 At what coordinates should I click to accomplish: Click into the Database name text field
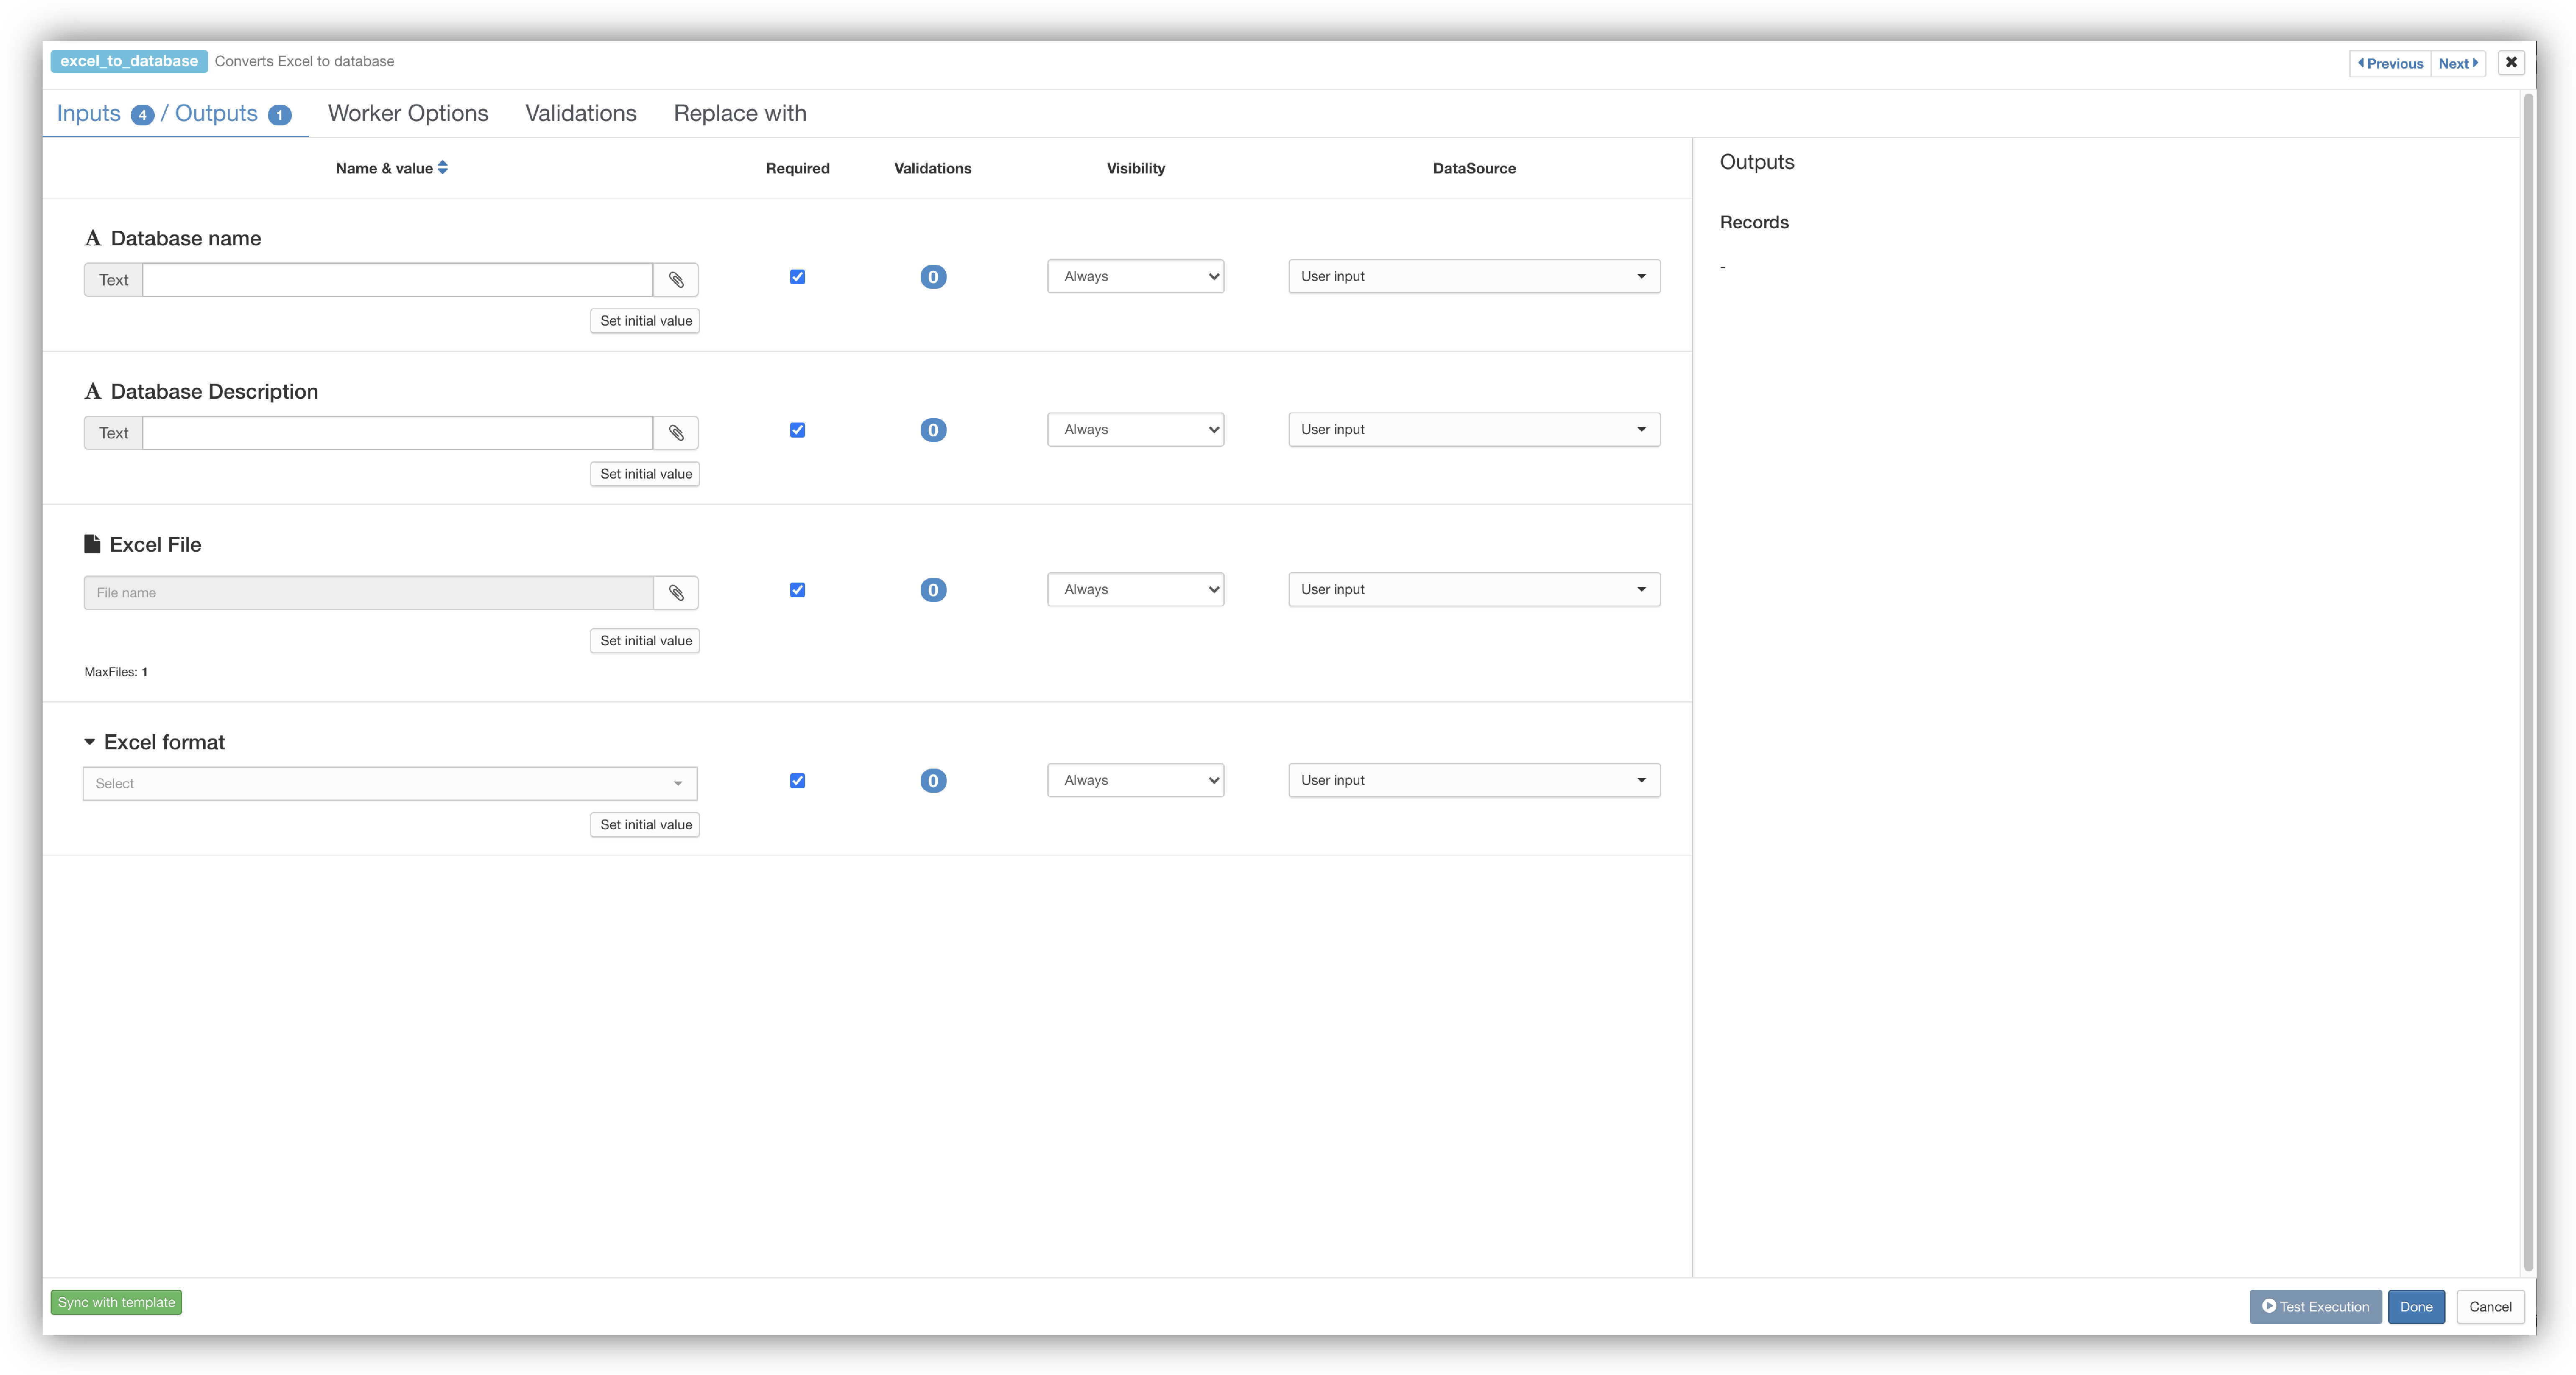point(398,280)
